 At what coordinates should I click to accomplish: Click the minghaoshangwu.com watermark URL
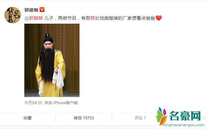coord(183,125)
